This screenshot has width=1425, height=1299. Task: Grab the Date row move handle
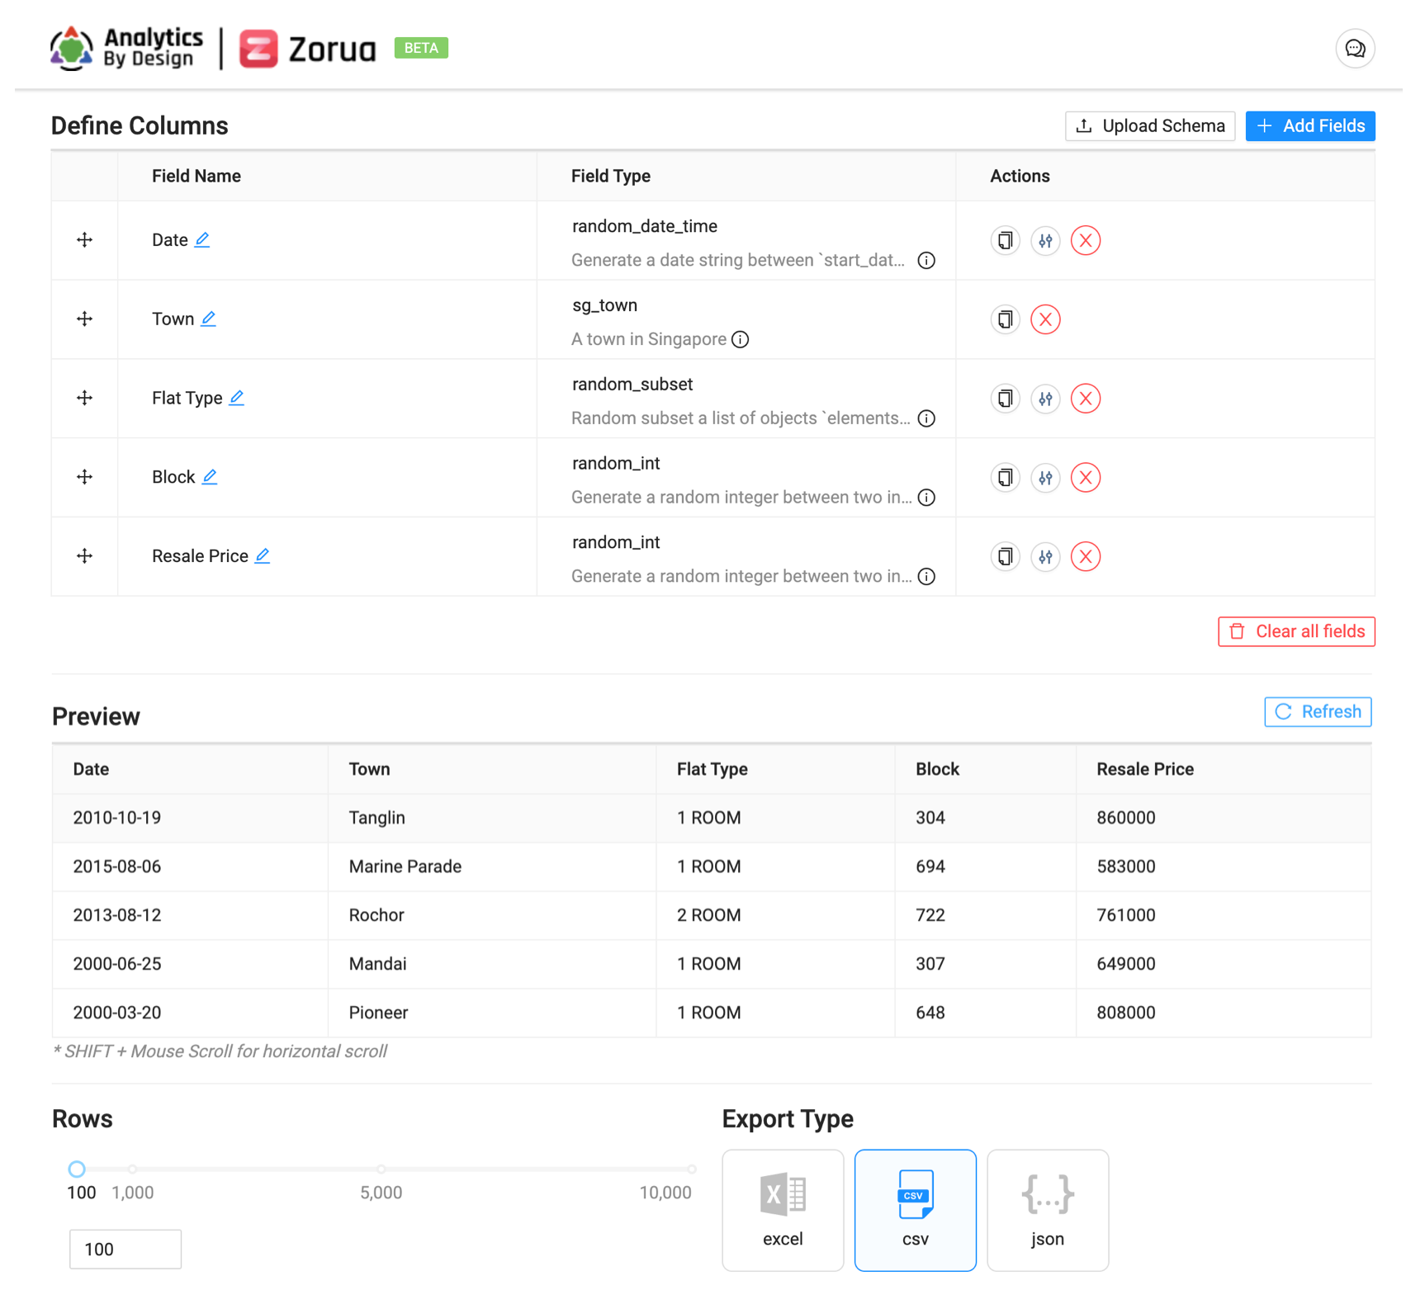(x=84, y=240)
